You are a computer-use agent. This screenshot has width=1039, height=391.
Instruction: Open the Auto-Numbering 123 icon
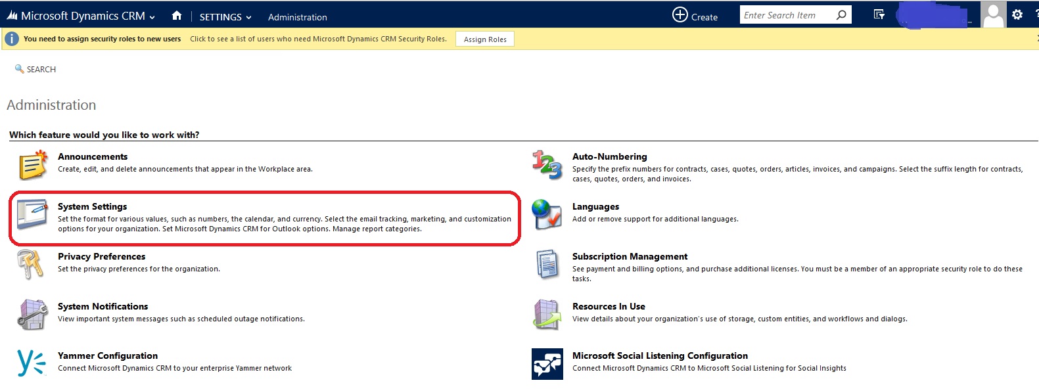[x=547, y=165]
